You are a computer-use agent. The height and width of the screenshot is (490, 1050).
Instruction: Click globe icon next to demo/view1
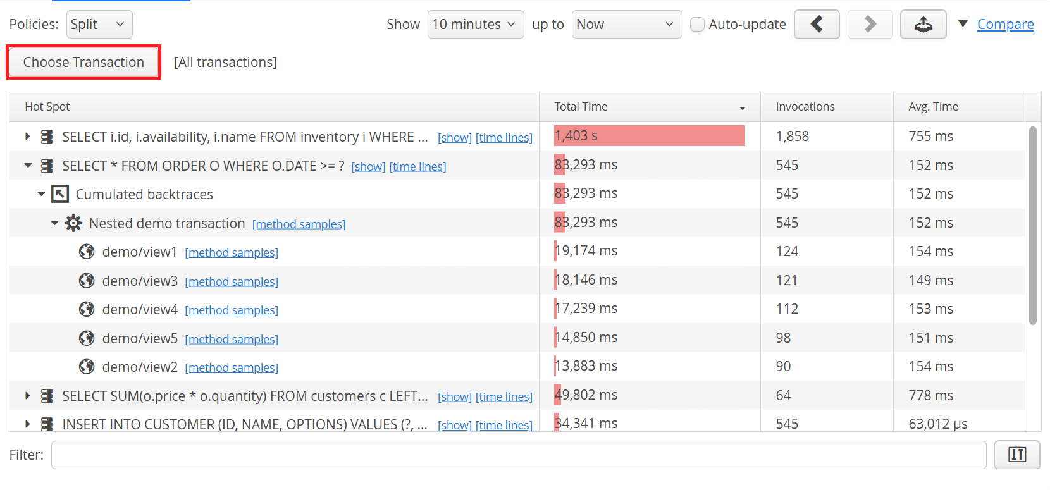tap(87, 252)
